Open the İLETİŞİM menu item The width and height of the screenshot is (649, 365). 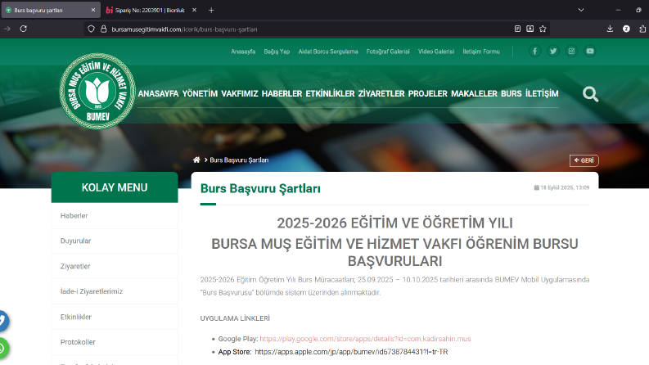tap(542, 94)
